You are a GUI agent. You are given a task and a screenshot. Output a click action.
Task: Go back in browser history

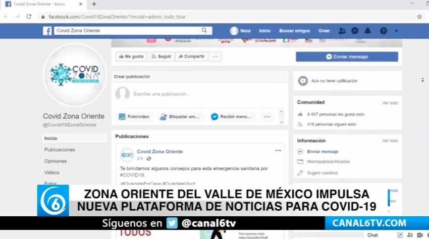6,17
